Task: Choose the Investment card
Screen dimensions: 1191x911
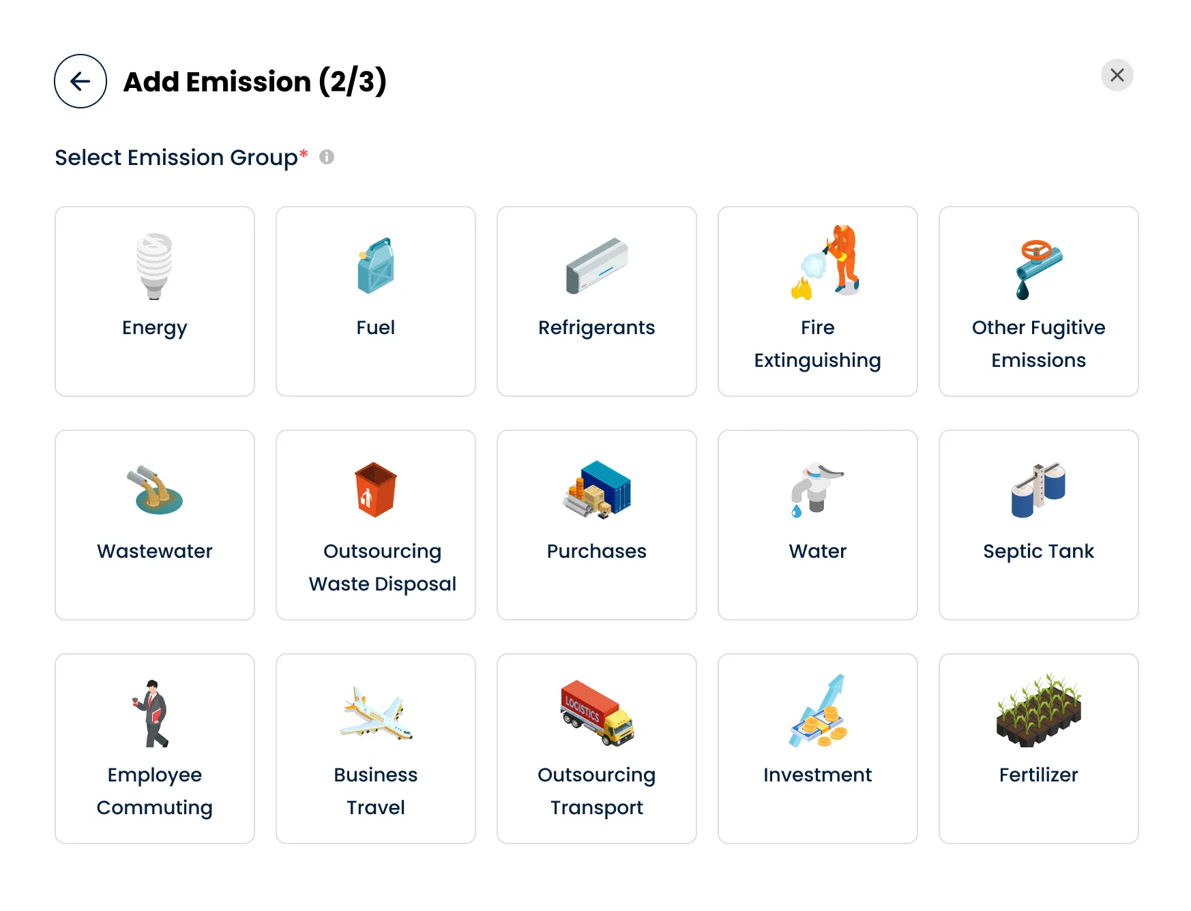Action: pos(817,748)
